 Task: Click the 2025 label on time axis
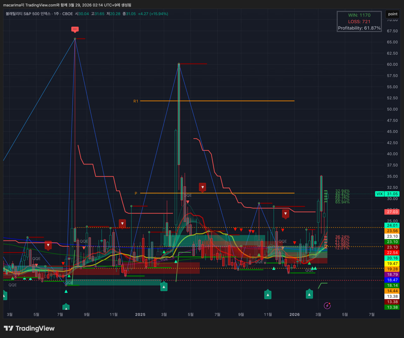click(140, 314)
